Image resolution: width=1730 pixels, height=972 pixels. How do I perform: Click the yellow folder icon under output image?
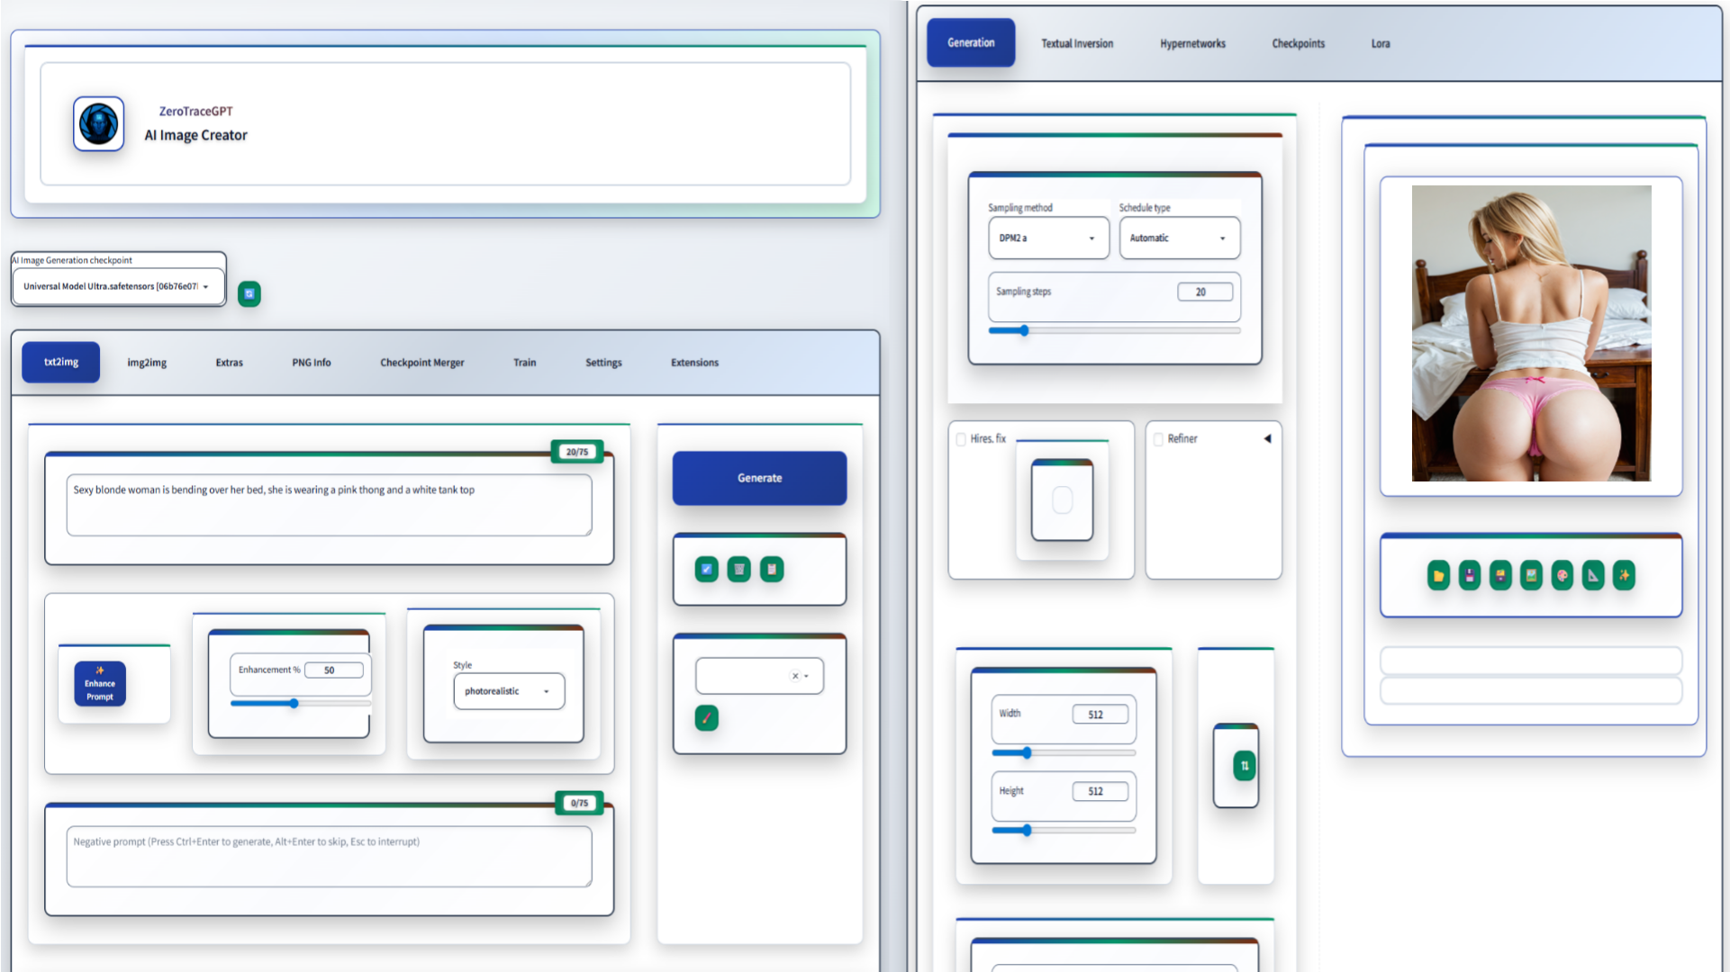coord(1438,575)
